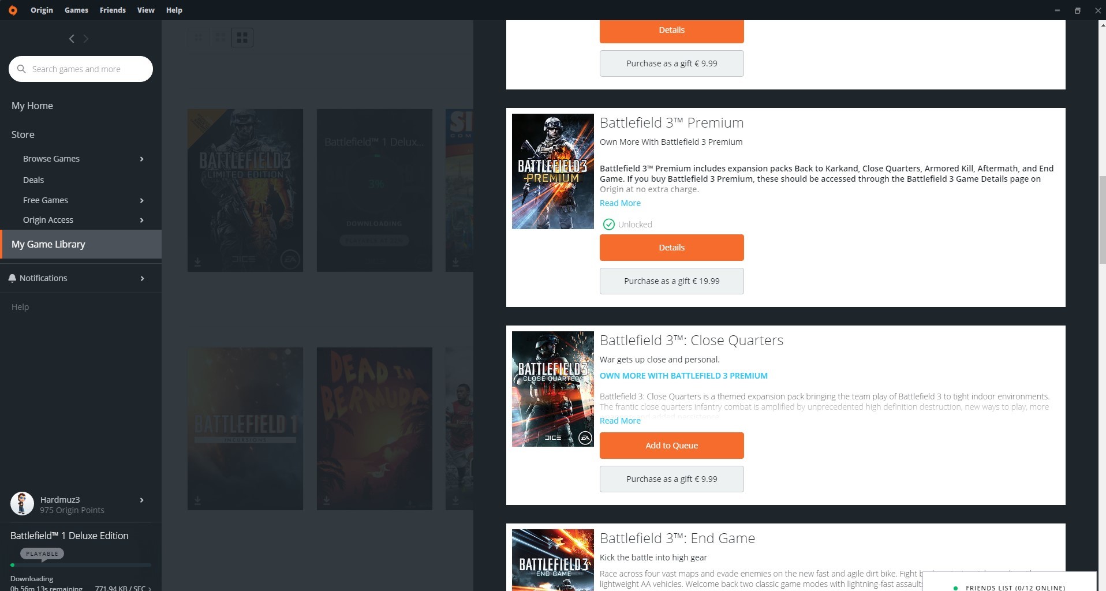
Task: Click download icon on Dead in Bermuda tile
Action: click(327, 500)
